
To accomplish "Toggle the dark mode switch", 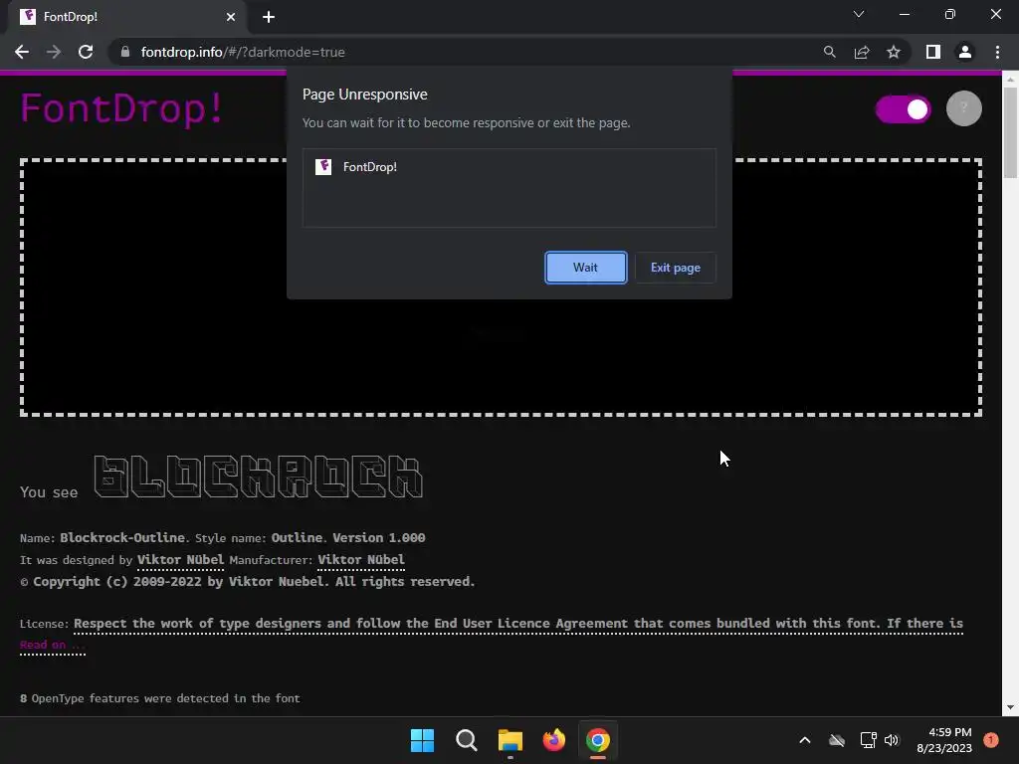I will point(904,109).
